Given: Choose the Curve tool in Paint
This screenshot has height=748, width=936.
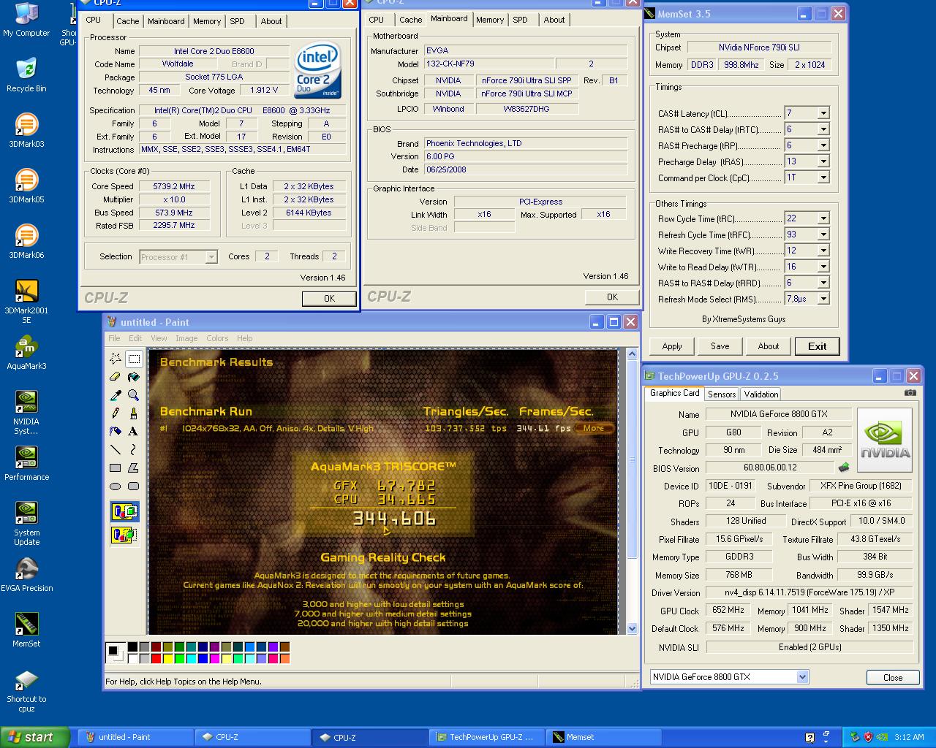Looking at the screenshot, I should (x=134, y=449).
